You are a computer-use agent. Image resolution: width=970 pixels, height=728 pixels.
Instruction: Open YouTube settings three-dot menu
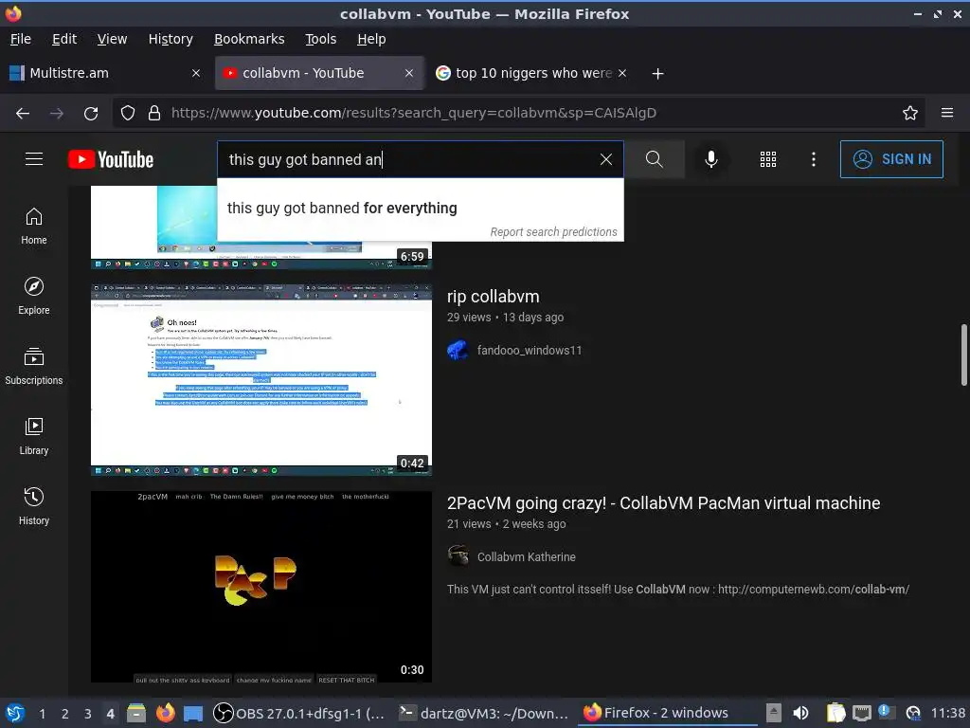[814, 159]
